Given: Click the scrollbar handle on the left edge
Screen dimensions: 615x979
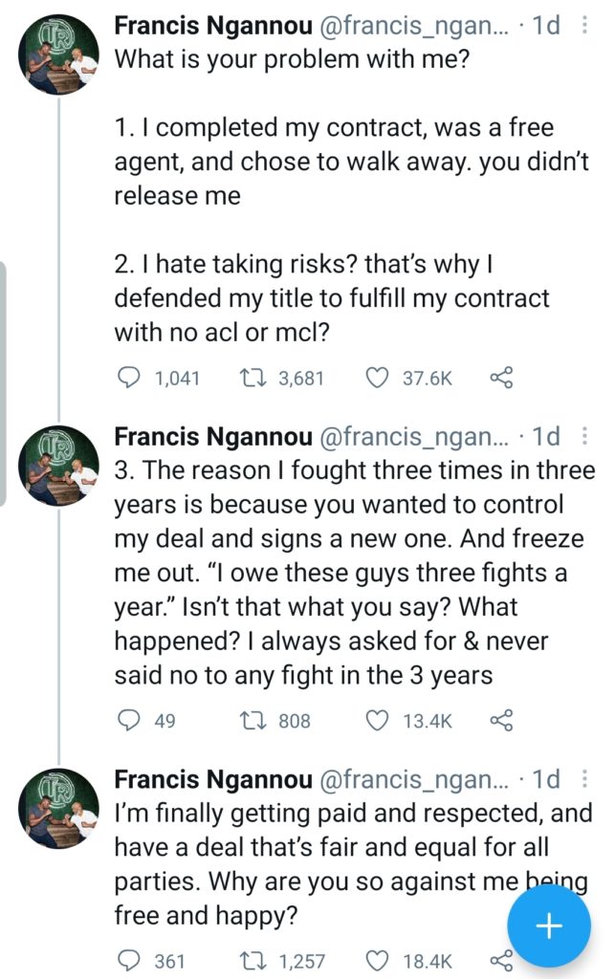Looking at the screenshot, I should 4,382.
